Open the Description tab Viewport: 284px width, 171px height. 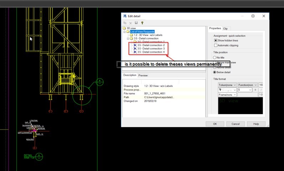[x=130, y=75]
